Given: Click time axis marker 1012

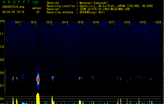Looking at the screenshot, I should tap(33, 22).
